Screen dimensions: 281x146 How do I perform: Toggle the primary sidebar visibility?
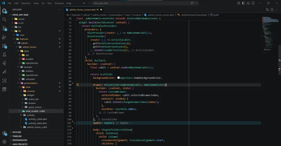point(243,3)
